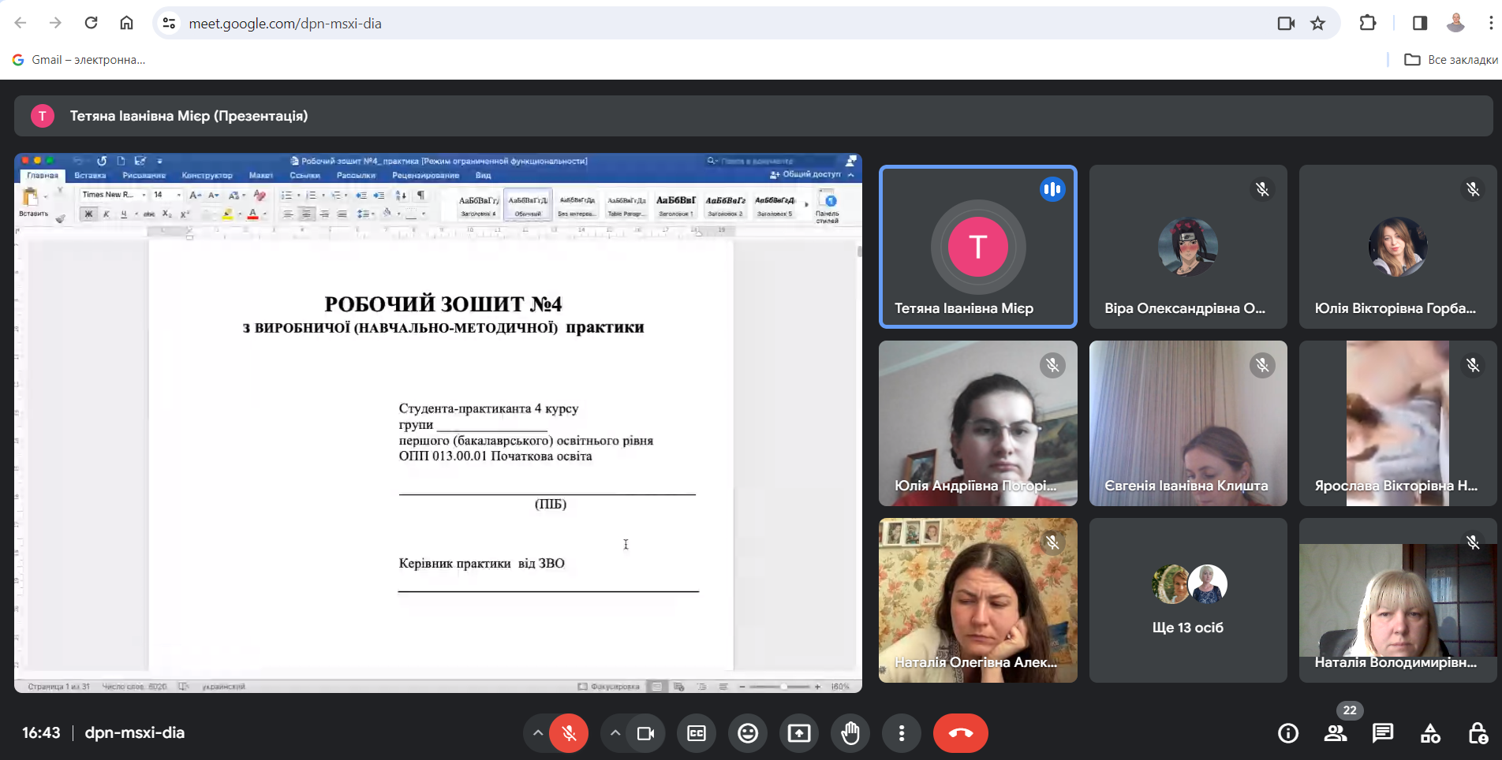1502x760 pixels.
Task: Turn off the camera in Google Meet
Action: click(x=645, y=732)
